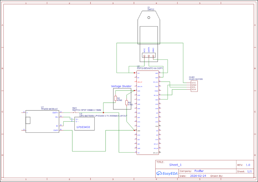
Task: Click the 'Voltage Divider' label
Action: point(121,86)
